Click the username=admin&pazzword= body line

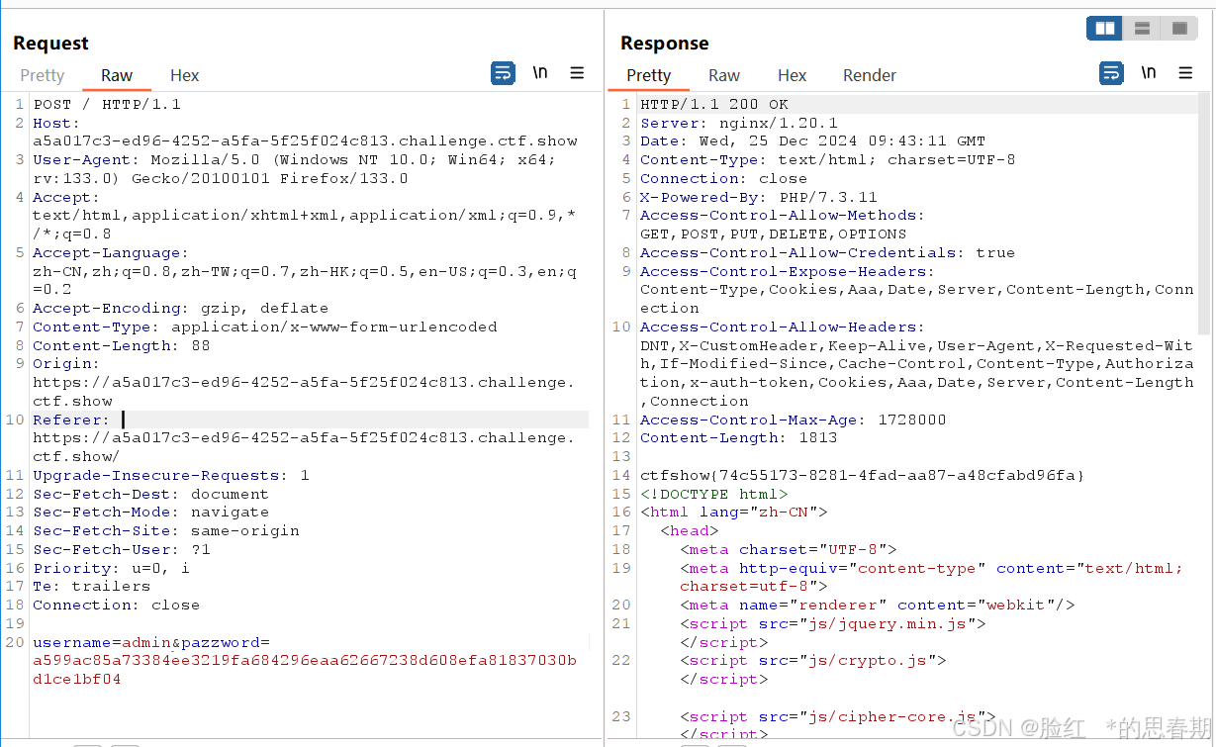[151, 642]
